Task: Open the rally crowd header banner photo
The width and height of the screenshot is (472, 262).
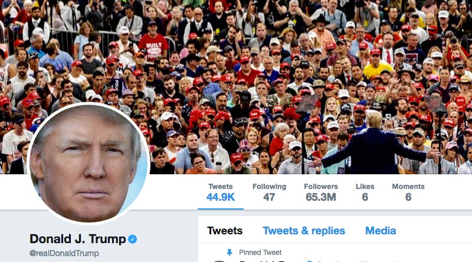Action: [236, 87]
